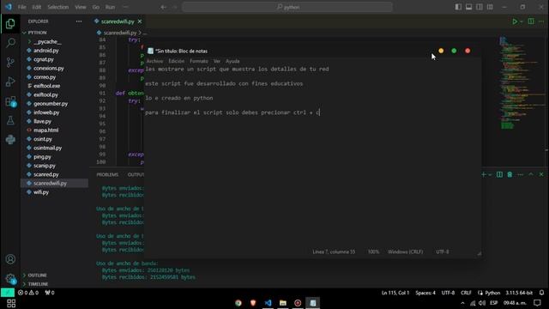Toggle the secondary side bar layout icon
This screenshot has height=309, width=549.
pyautogui.click(x=480, y=7)
